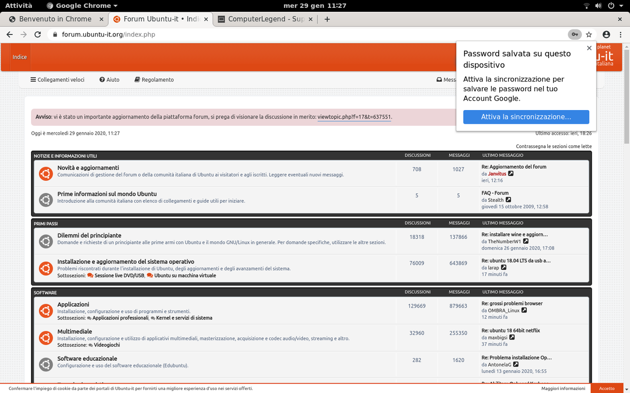
Task: Open the Multimediale forum title
Action: point(74,332)
